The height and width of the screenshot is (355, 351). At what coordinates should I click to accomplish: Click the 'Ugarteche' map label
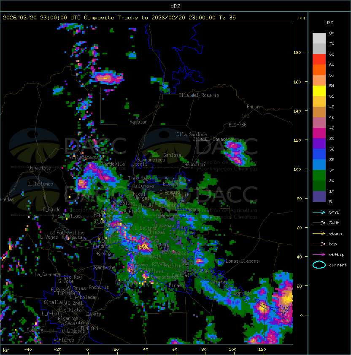click(104, 267)
